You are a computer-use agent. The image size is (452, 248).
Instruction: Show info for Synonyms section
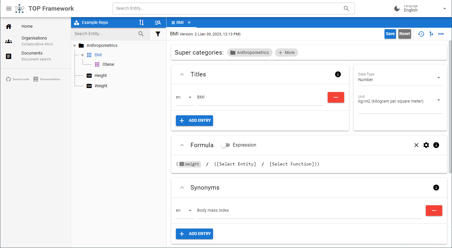tap(436, 188)
